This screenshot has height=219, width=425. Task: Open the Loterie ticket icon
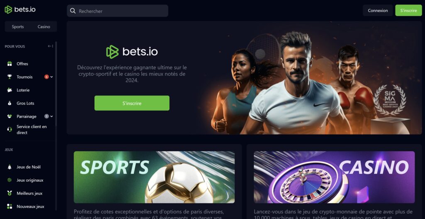click(x=10, y=90)
